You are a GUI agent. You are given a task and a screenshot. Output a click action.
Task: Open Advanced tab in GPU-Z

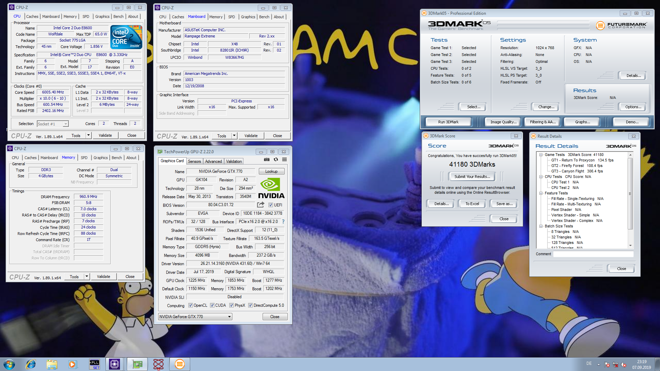[213, 161]
